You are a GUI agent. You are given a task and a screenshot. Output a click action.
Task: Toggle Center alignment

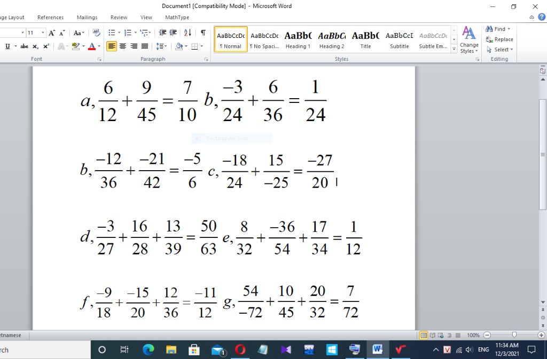pos(123,46)
